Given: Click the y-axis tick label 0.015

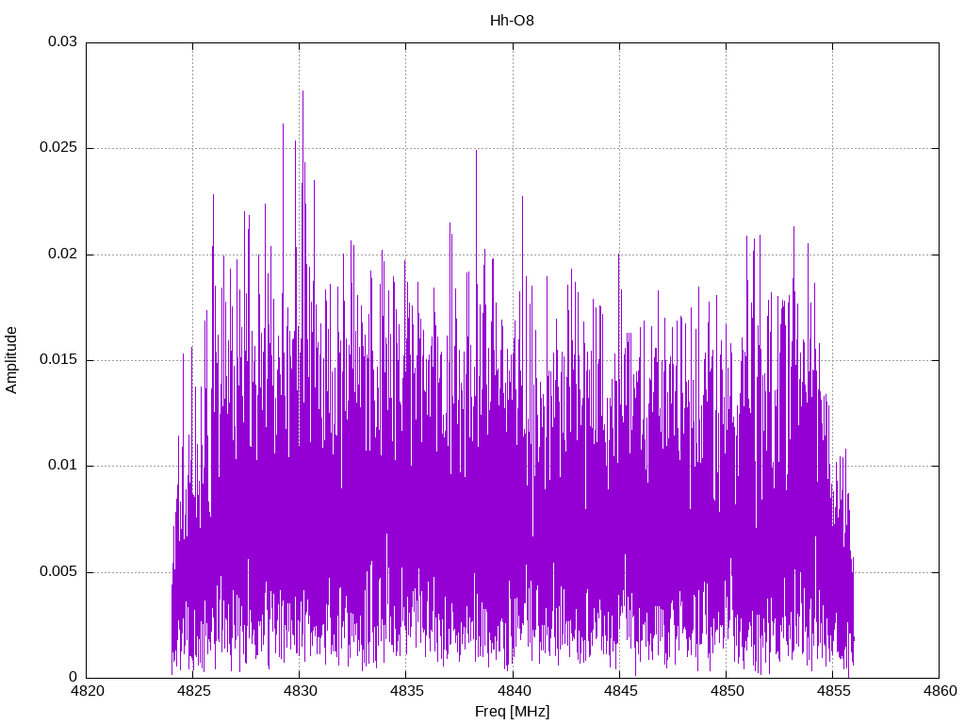Looking at the screenshot, I should (58, 359).
